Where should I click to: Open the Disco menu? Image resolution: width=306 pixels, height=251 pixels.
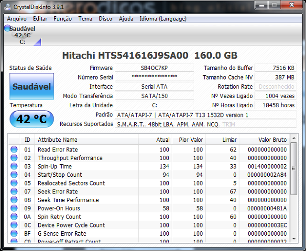pos(106,19)
